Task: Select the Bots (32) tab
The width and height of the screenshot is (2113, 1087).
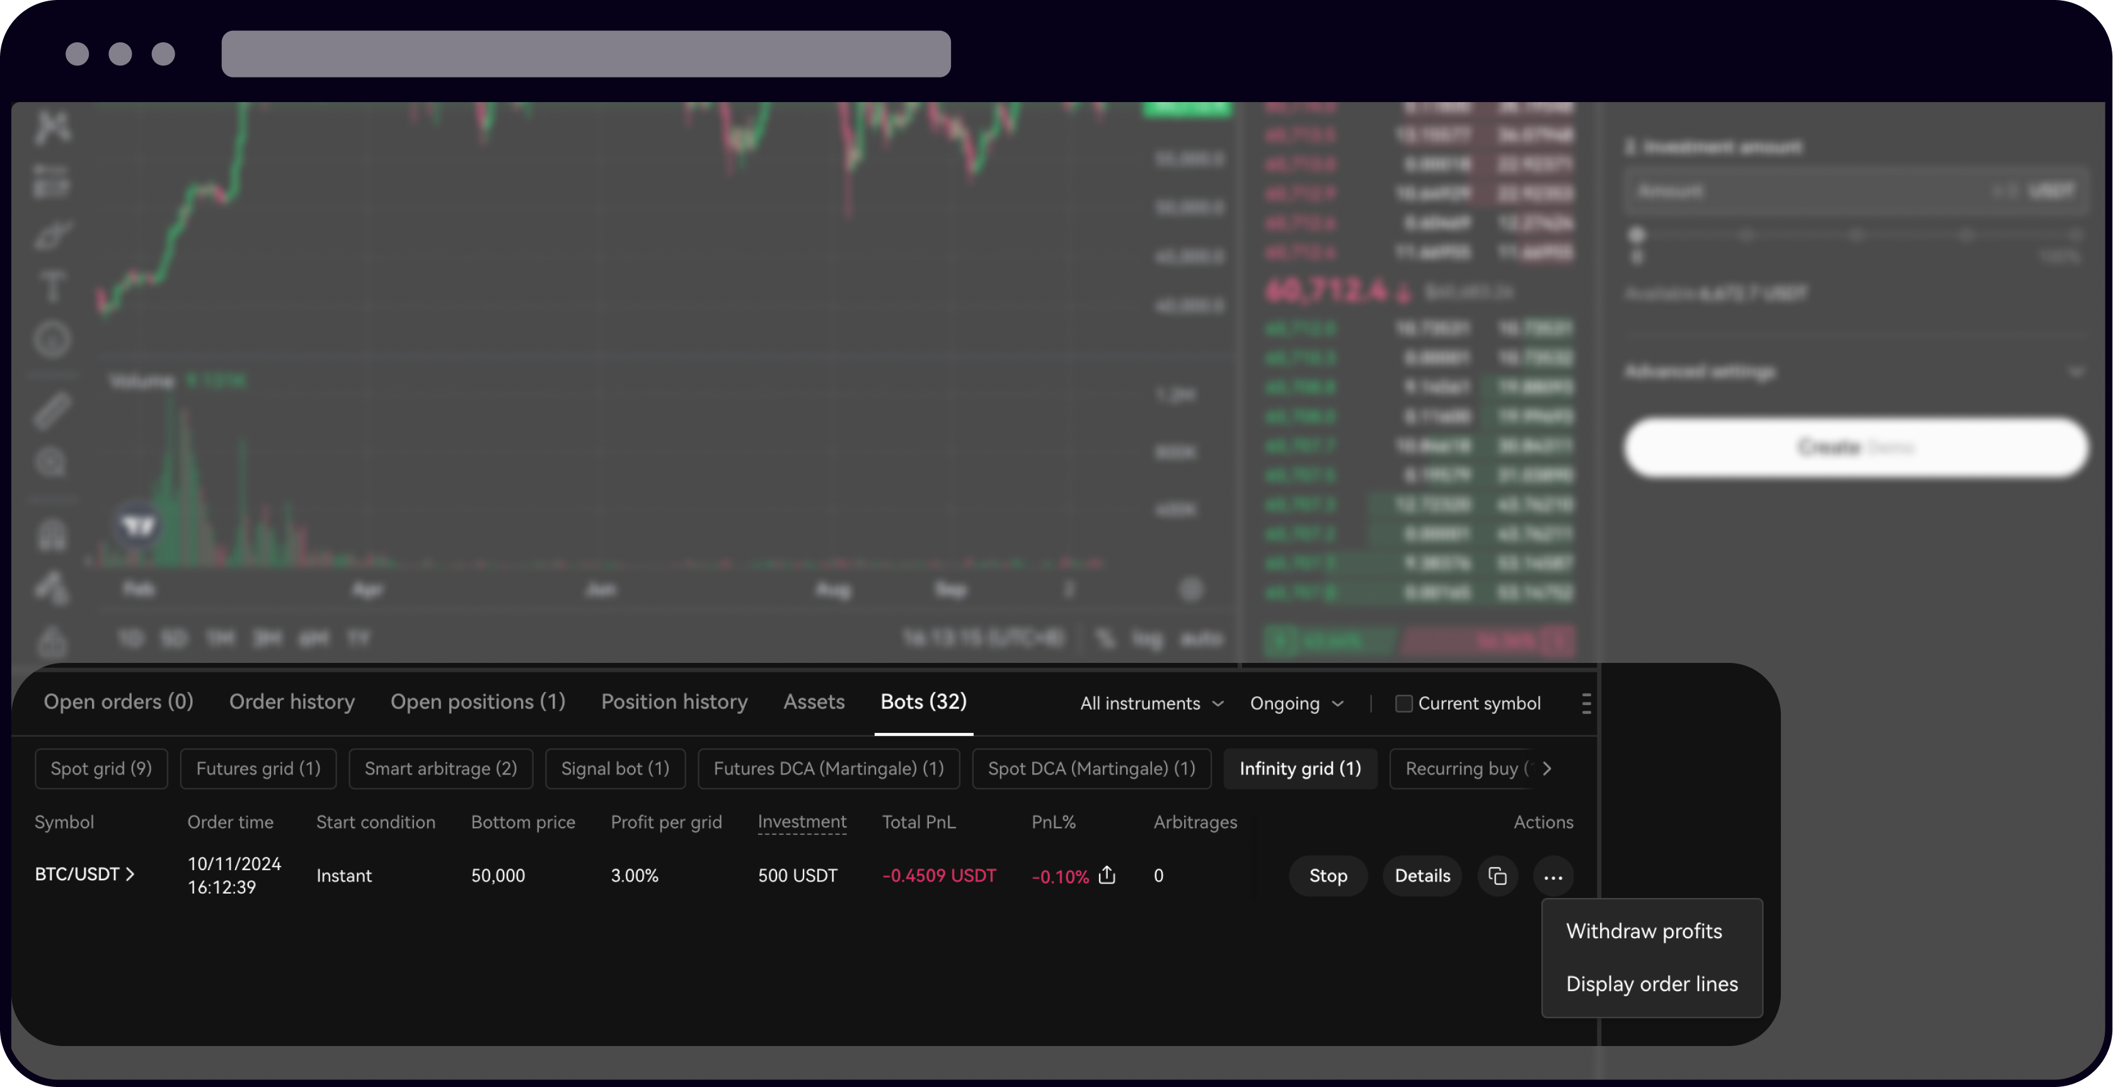Action: pos(923,701)
